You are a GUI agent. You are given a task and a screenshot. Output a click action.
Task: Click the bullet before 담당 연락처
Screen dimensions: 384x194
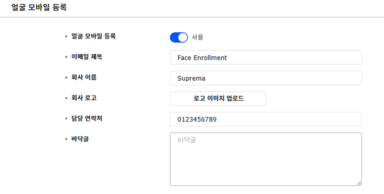[66, 119]
